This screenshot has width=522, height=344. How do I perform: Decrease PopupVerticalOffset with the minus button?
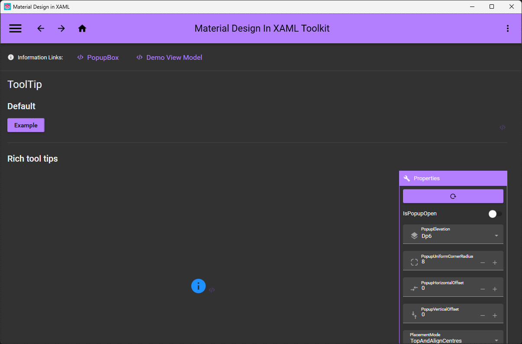pos(483,315)
